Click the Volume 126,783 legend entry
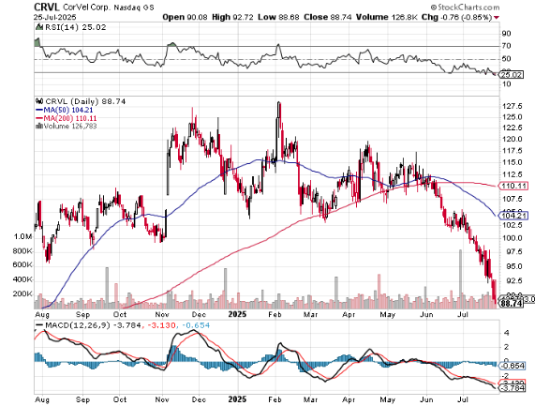The image size is (535, 406). pyautogui.click(x=70, y=126)
